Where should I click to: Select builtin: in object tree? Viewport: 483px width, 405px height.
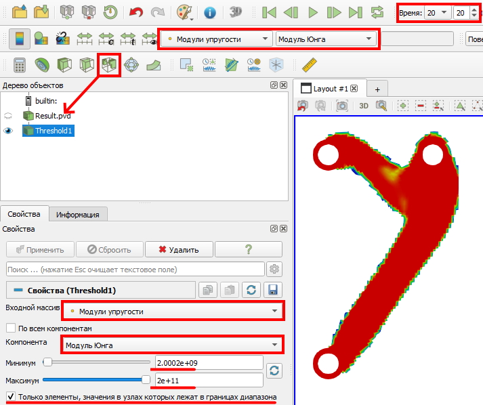pyautogui.click(x=46, y=101)
